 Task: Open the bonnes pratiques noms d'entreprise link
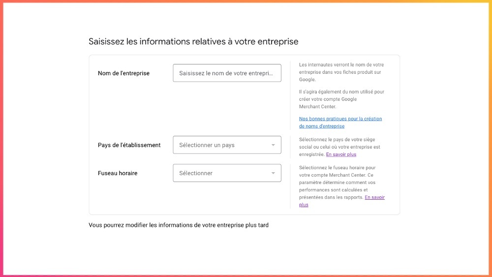(340, 123)
